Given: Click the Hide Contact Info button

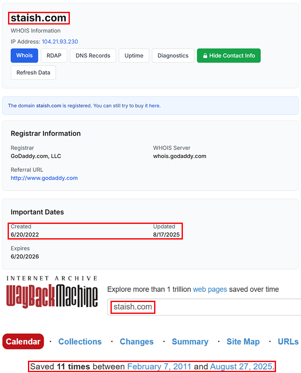Looking at the screenshot, I should tap(229, 56).
